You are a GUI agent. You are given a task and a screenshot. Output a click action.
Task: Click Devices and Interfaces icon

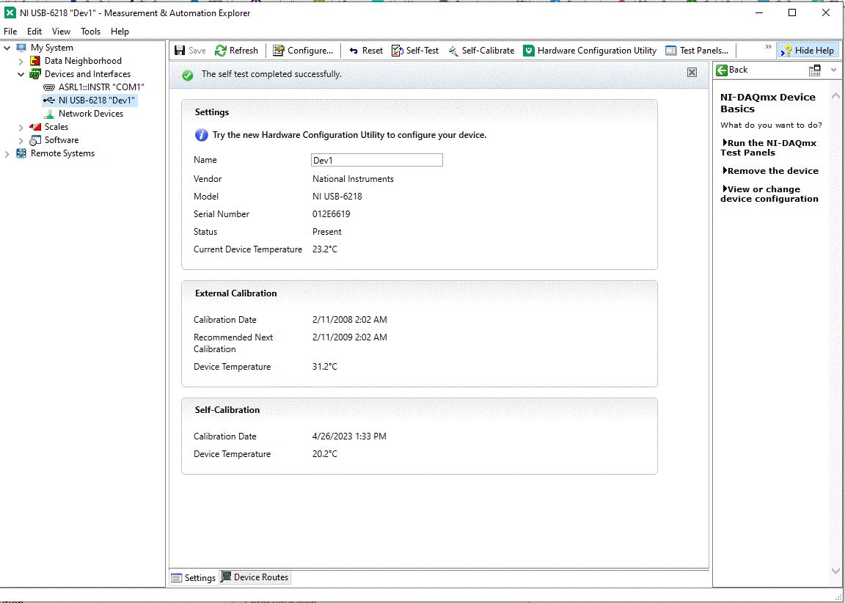(35, 74)
